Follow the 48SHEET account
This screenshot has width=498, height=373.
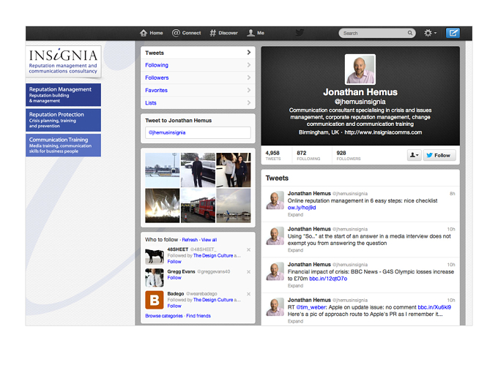[x=174, y=262]
